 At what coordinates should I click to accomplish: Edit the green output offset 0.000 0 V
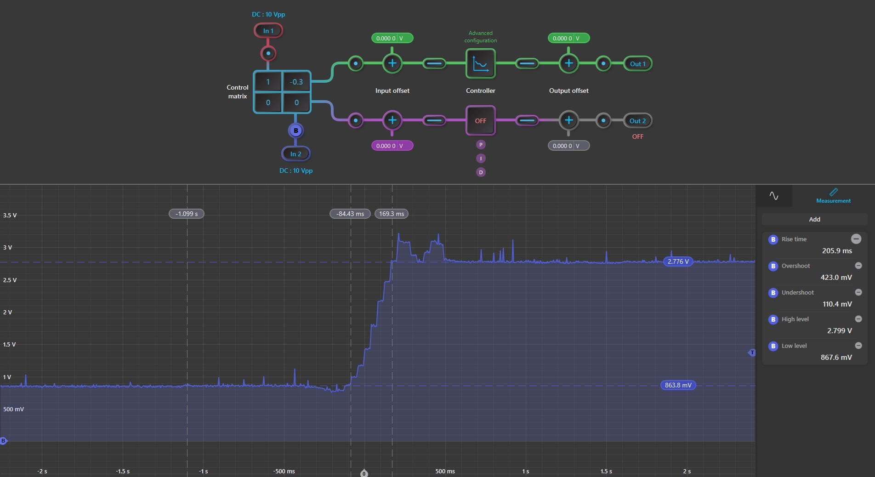click(568, 38)
